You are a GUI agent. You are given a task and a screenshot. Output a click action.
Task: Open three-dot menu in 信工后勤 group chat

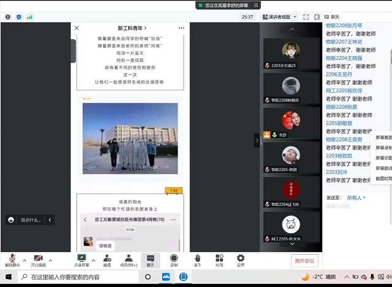pos(173,219)
